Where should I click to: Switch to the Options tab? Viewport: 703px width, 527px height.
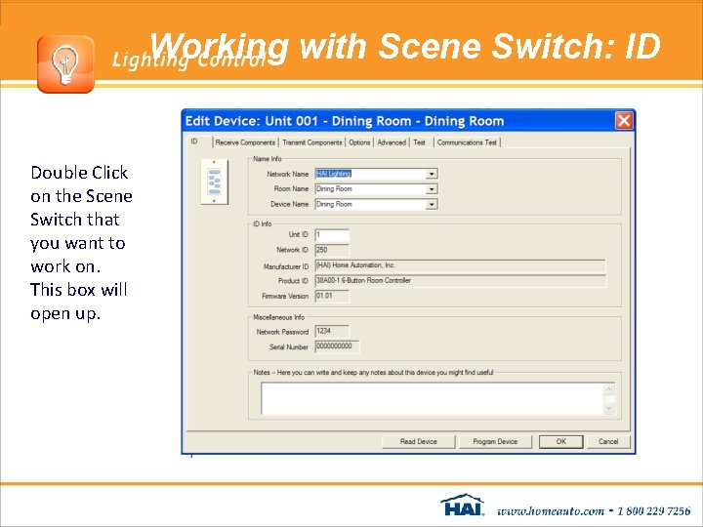[359, 142]
